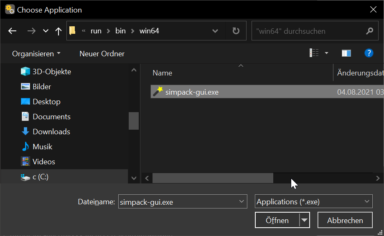384x236 pixels.
Task: Toggle the preview pane
Action: (x=346, y=53)
